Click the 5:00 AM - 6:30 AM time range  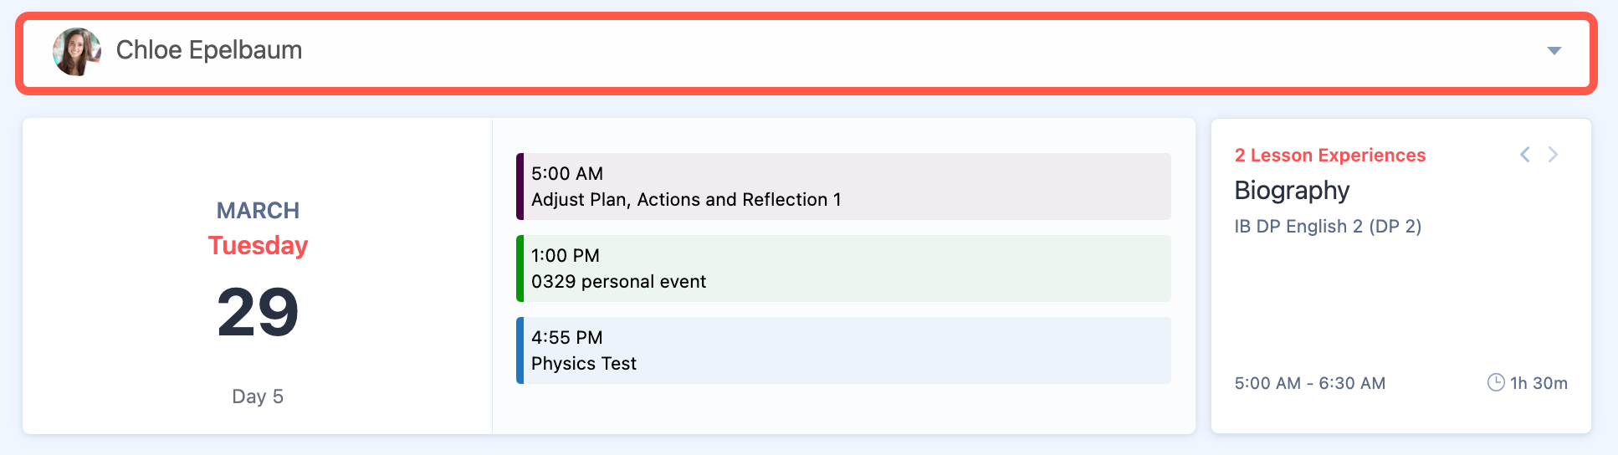(1310, 383)
